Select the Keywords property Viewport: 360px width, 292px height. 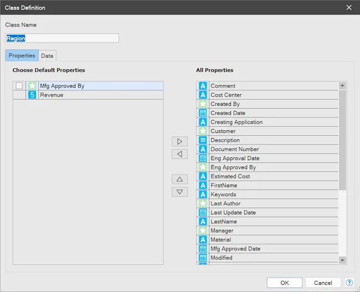pos(268,194)
